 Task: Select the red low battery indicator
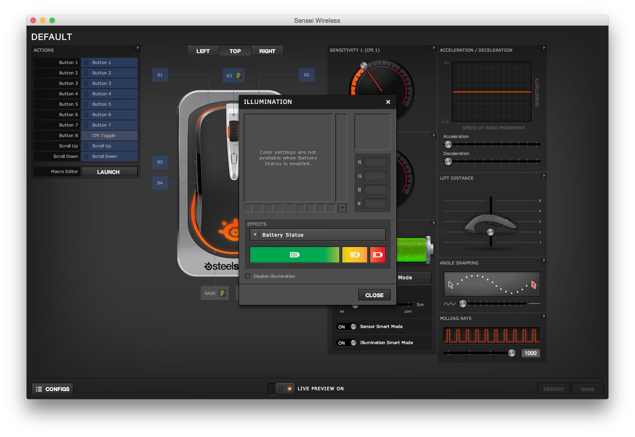click(x=377, y=255)
